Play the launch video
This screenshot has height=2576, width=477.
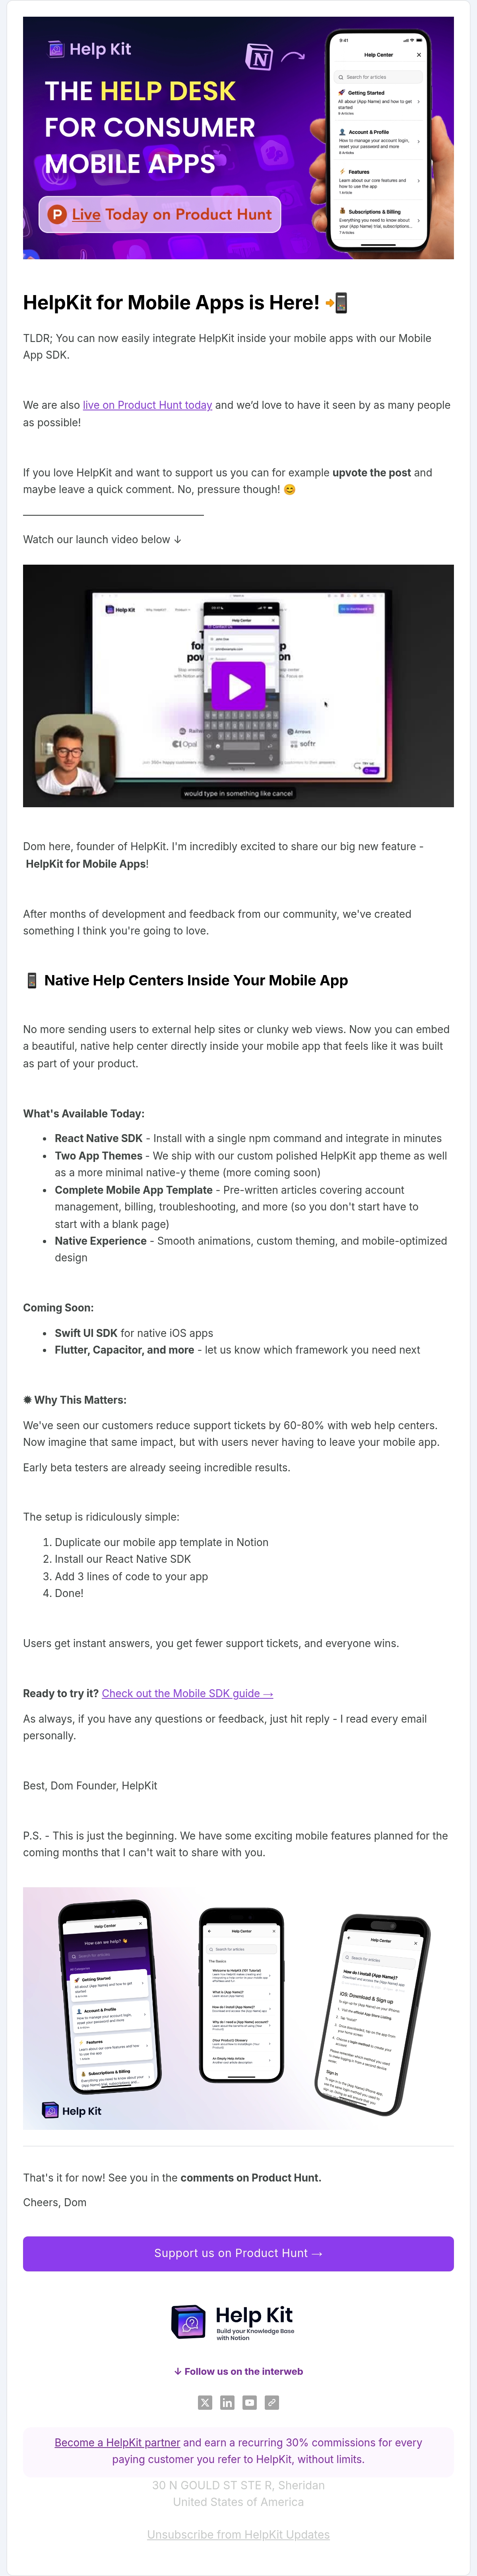click(x=238, y=686)
